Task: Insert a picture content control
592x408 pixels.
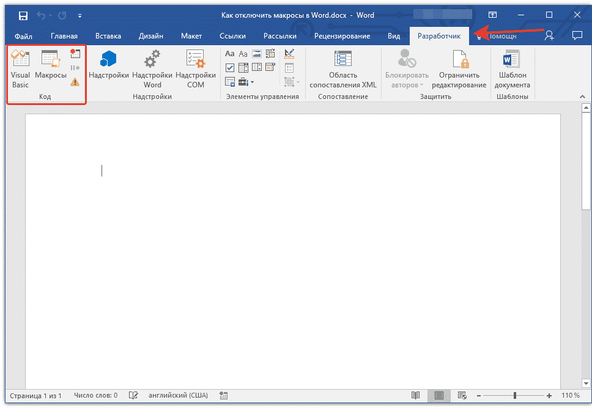Action: click(x=257, y=53)
